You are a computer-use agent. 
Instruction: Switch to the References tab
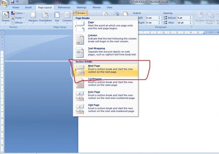click(64, 7)
